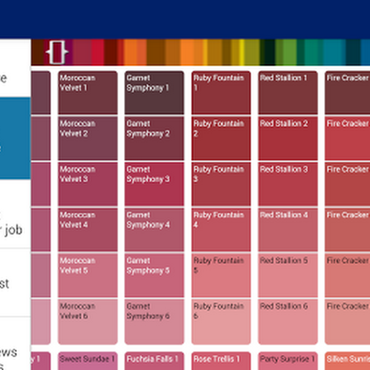This screenshot has height=370, width=370.
Task: Click the bracket handle on the spectrum bar
Action: (x=57, y=52)
